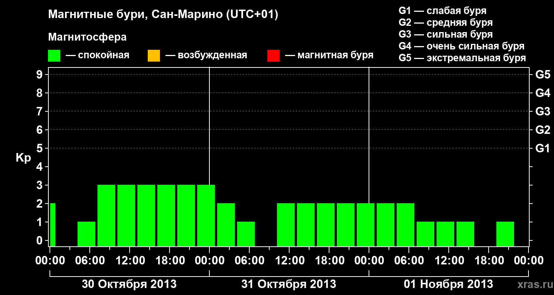The image size is (554, 295).
Task: Click the '06:00' time label above 01 Ноября
Action: (x=409, y=260)
